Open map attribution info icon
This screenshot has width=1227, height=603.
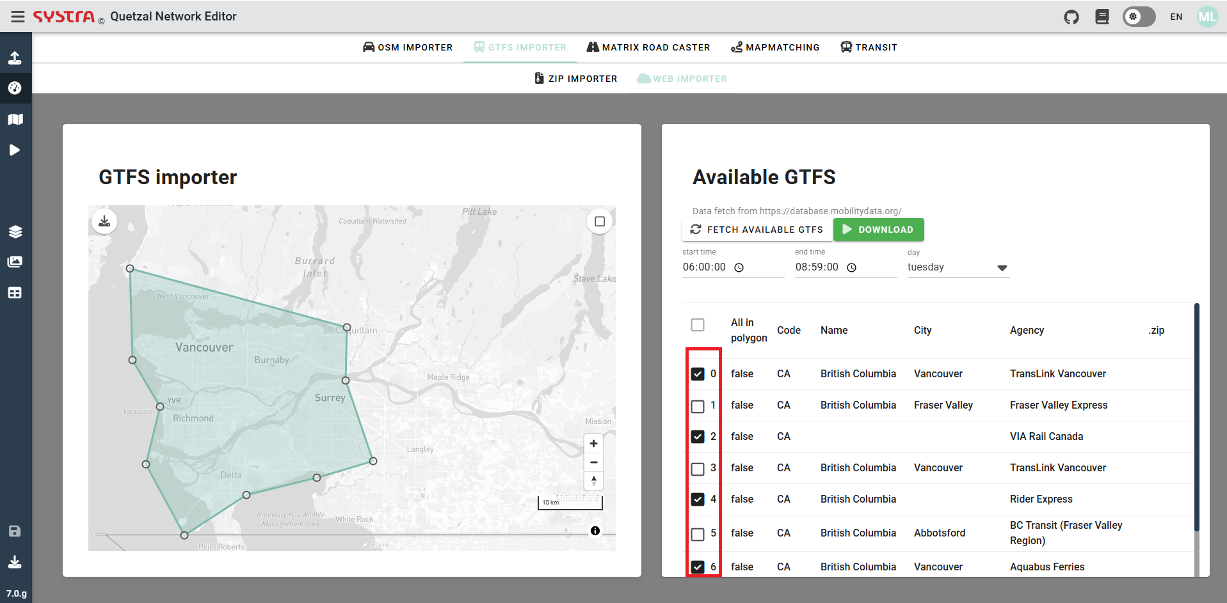[595, 531]
